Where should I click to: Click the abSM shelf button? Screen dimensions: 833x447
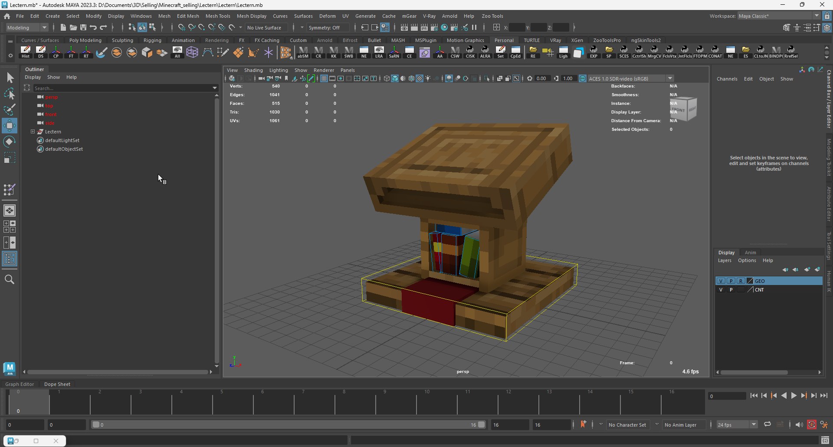point(303,52)
